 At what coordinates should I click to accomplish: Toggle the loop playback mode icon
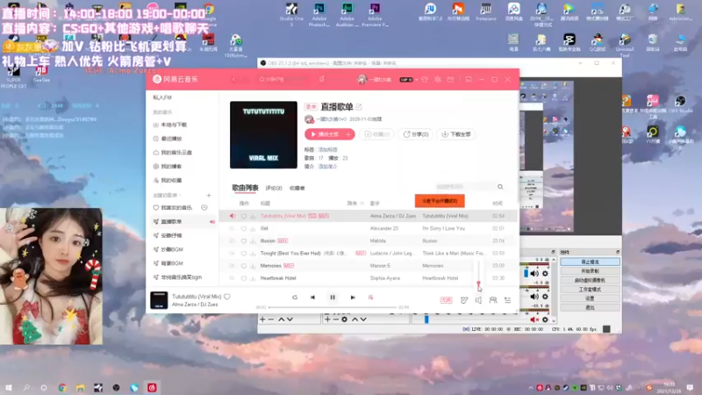(x=295, y=298)
